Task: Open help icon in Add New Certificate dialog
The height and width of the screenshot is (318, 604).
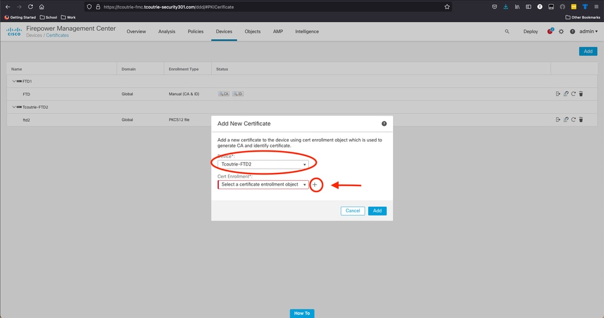Action: pyautogui.click(x=384, y=123)
